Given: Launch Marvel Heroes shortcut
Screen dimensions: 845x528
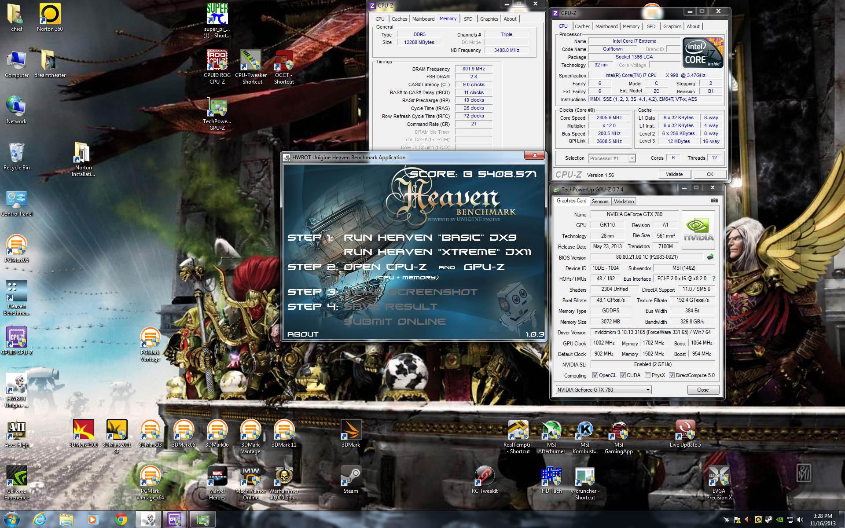Looking at the screenshot, I should pos(217,483).
